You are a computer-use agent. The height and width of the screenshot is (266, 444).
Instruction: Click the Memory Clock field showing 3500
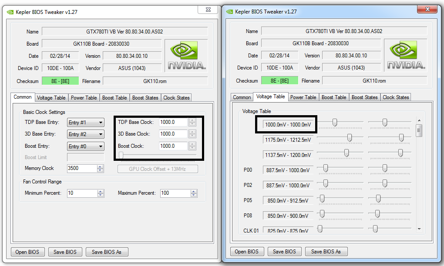(x=82, y=169)
